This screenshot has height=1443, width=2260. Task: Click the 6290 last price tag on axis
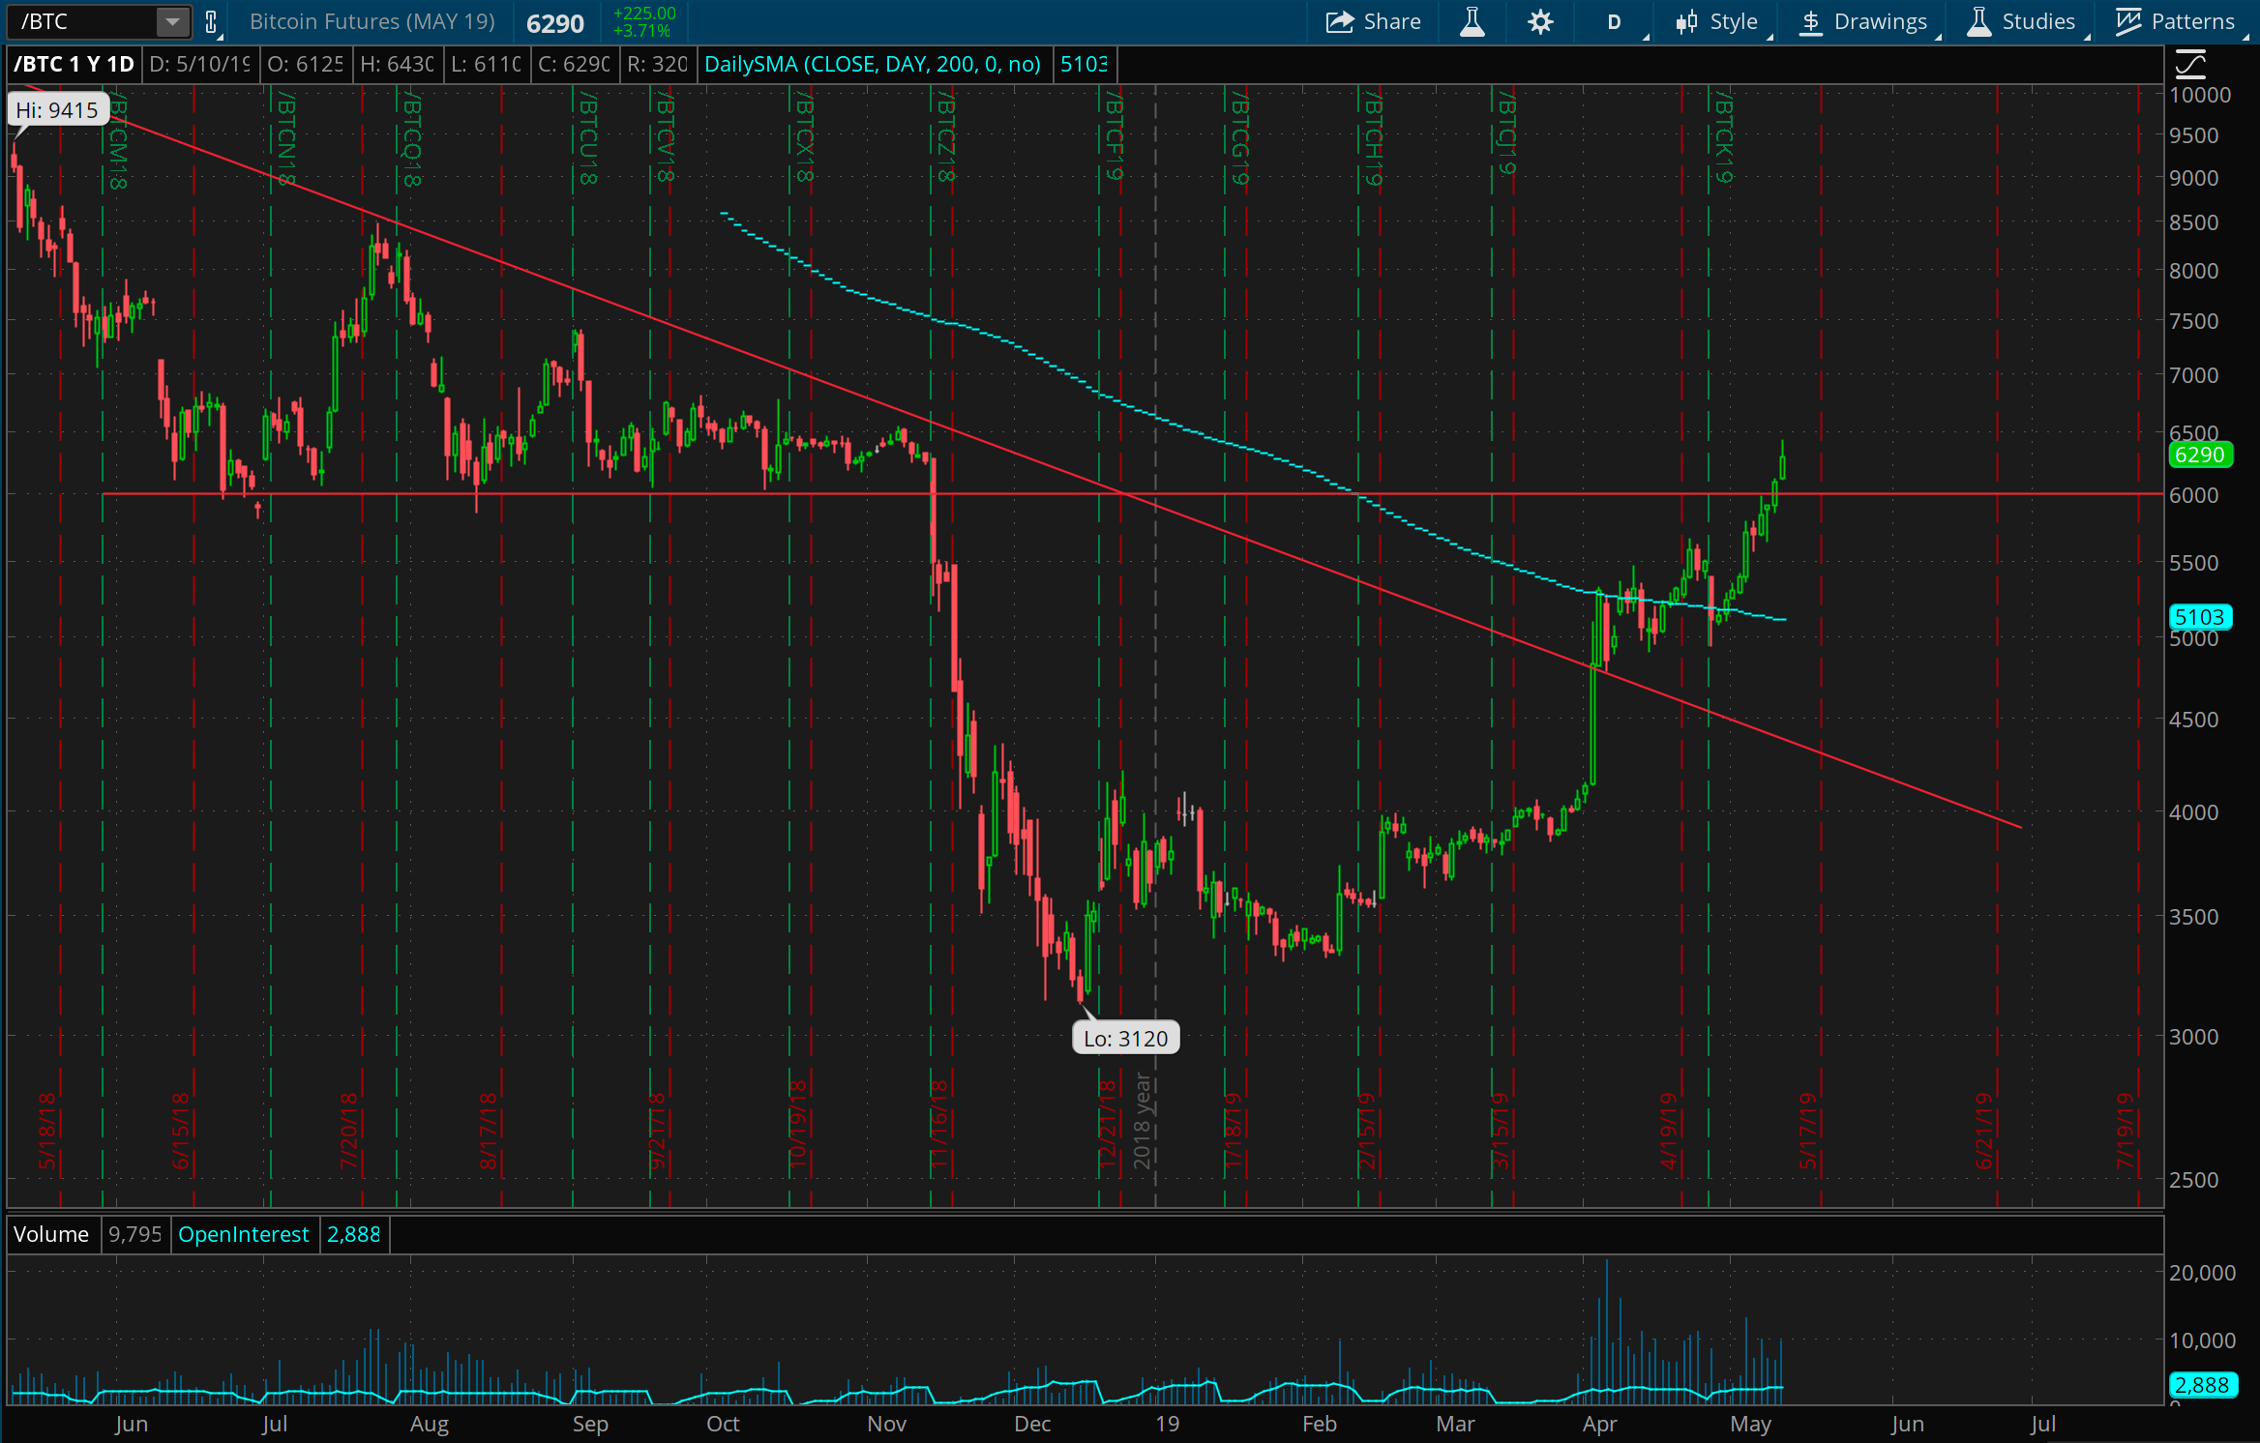point(2200,455)
